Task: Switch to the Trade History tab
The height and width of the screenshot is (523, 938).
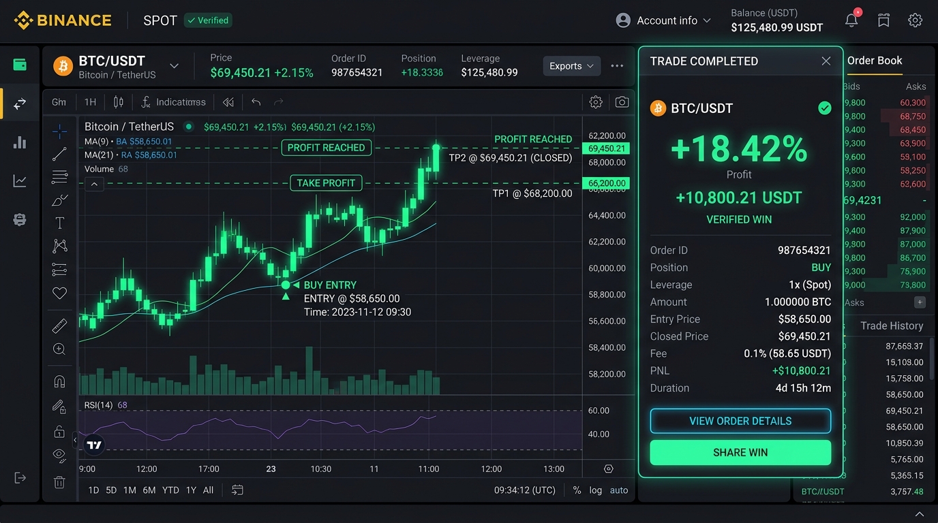Action: pos(892,326)
